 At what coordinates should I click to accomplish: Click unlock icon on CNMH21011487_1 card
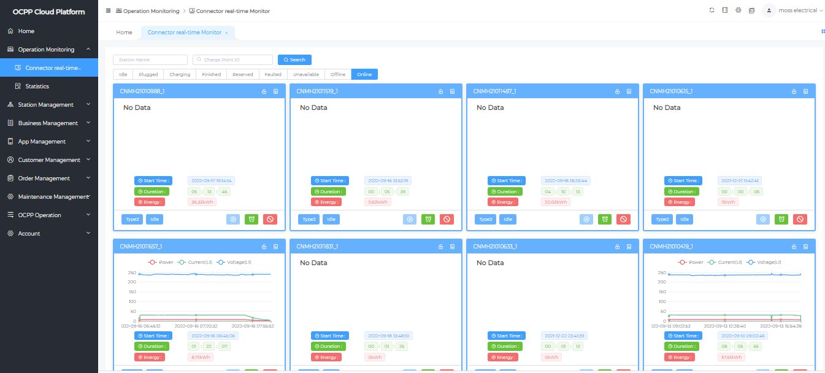(618, 91)
